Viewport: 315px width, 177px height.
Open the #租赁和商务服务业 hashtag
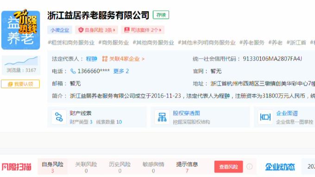(x=71, y=43)
